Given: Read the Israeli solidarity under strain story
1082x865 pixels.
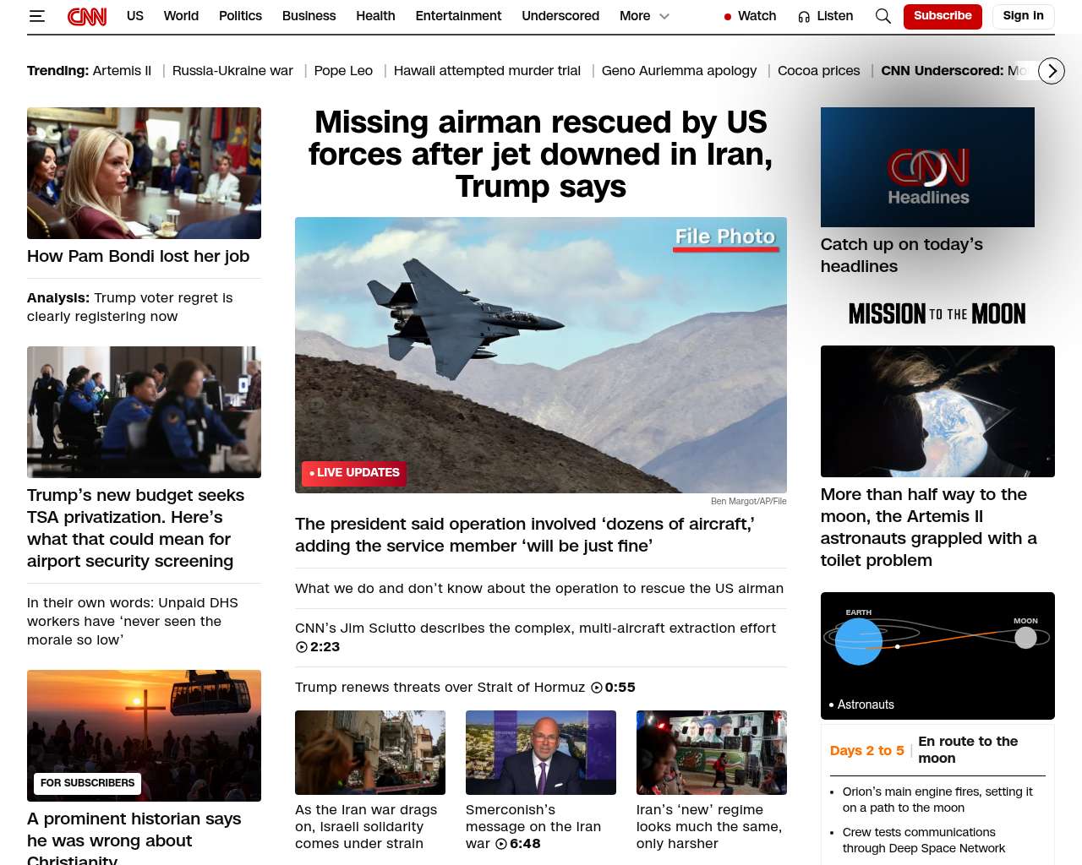Looking at the screenshot, I should (x=366, y=827).
